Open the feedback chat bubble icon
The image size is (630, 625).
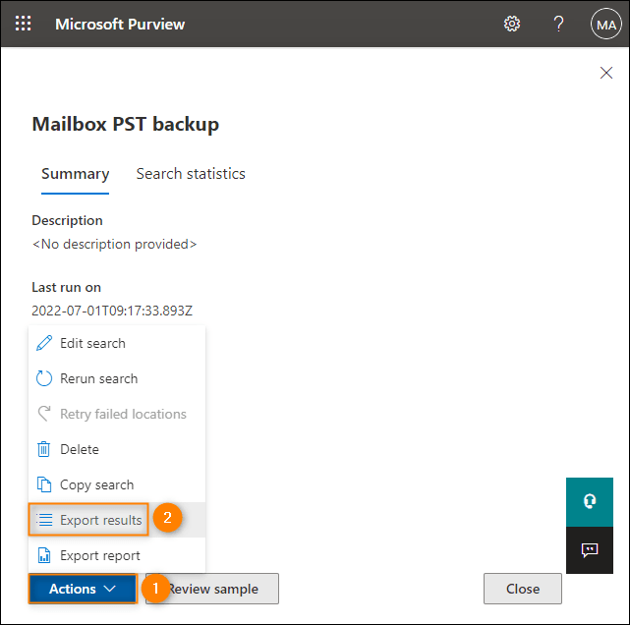590,550
